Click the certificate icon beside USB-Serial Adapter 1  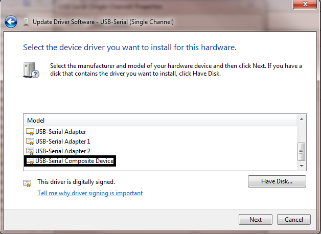[30, 142]
